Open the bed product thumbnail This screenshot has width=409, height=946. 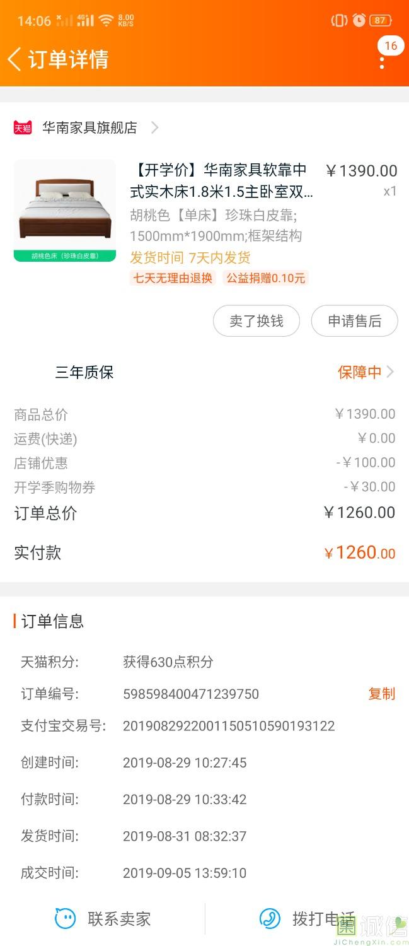[x=65, y=211]
